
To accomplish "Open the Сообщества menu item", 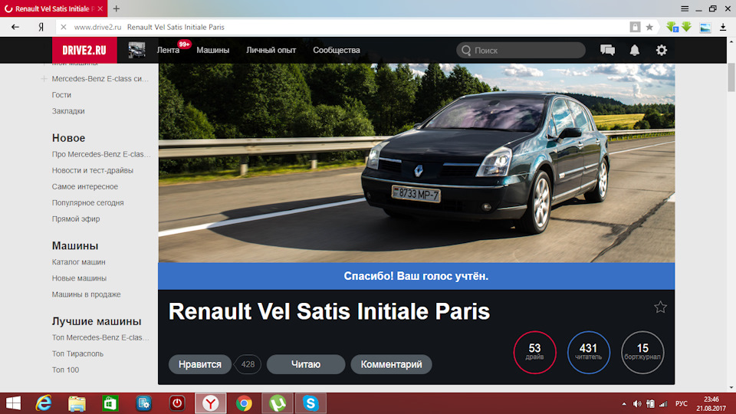I will pos(337,51).
